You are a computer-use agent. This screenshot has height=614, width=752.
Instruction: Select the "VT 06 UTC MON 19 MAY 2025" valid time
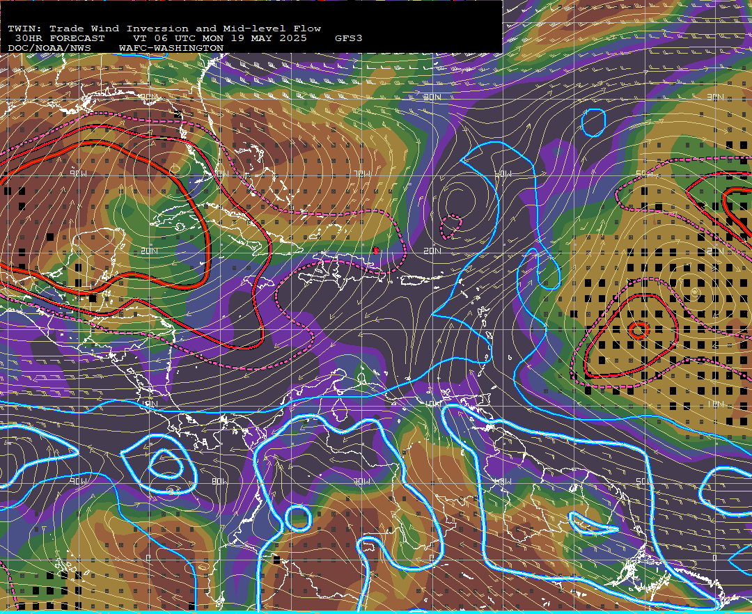tap(219, 38)
